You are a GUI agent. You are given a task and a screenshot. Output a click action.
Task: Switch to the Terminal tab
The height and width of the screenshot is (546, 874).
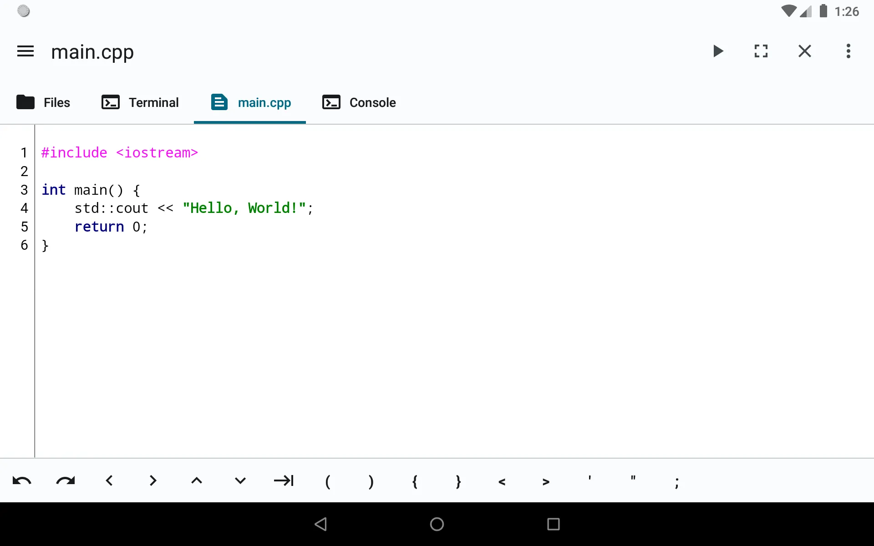[x=140, y=102]
